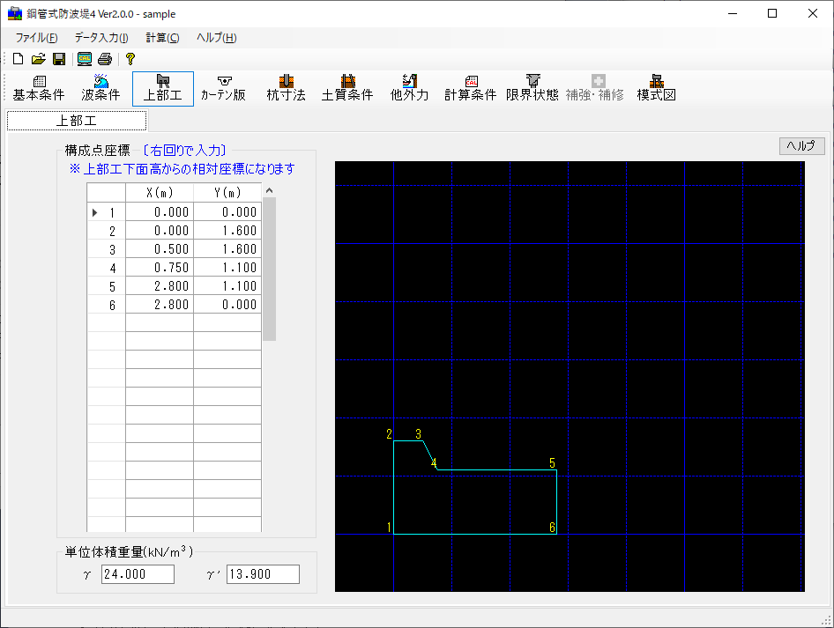
Task: Open help with the yellow question mark icon
Action: [x=130, y=59]
